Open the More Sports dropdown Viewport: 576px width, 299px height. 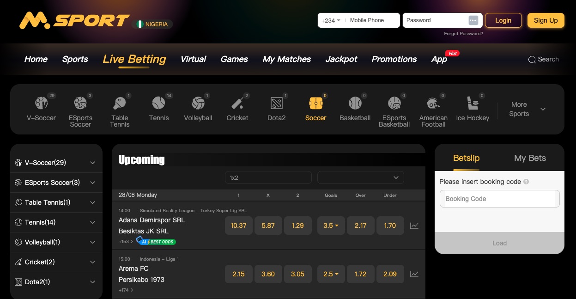click(x=527, y=109)
